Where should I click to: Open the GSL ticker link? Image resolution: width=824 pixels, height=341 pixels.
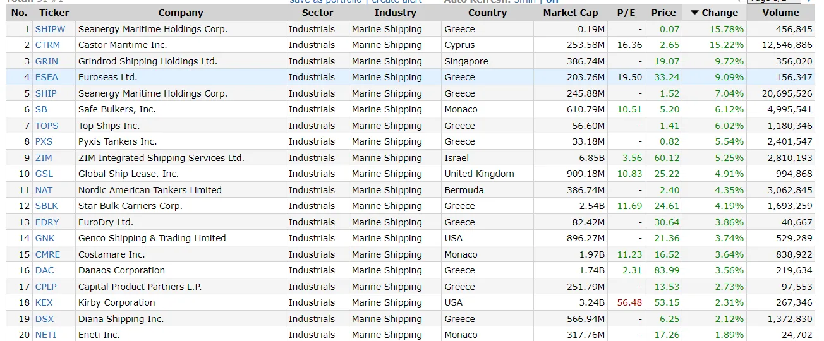pos(44,174)
